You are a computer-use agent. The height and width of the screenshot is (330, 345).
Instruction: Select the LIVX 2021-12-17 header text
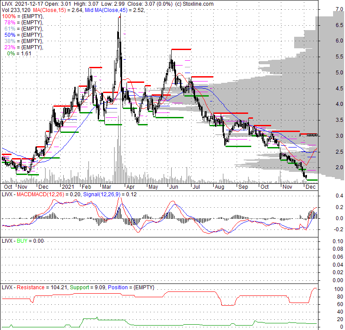tap(23, 4)
